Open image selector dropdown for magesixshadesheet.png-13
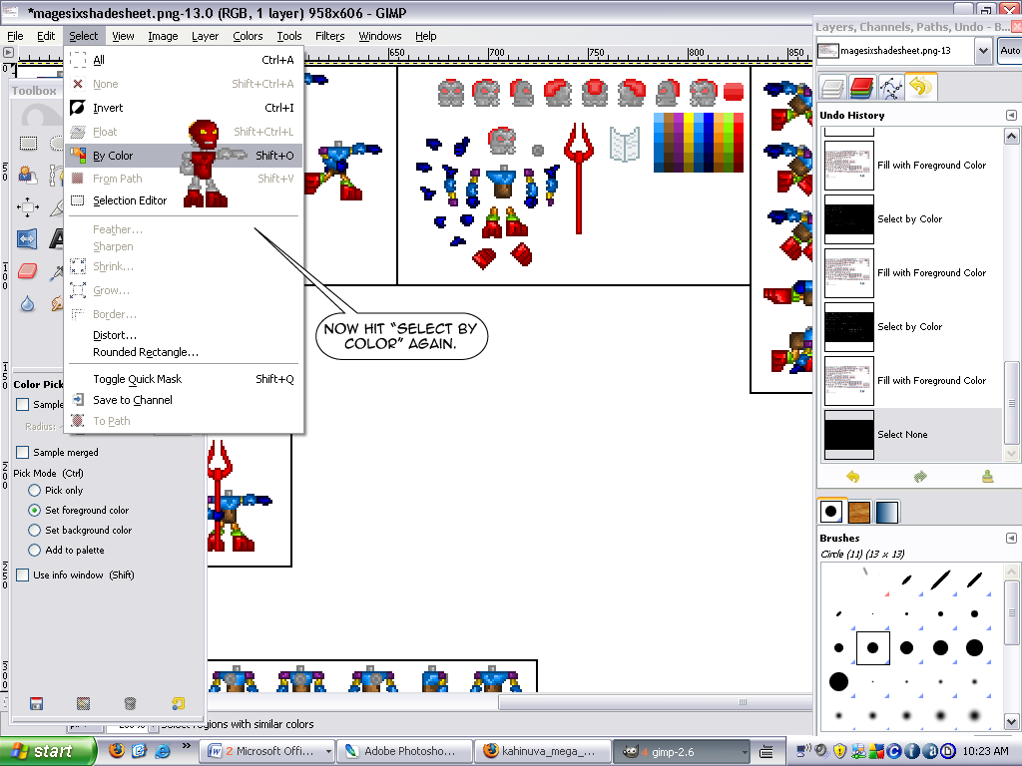Screen dimensions: 1022x766 pos(983,51)
